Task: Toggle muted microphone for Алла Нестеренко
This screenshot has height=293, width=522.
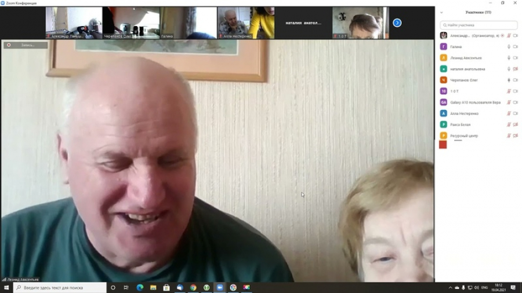Action: coord(509,113)
